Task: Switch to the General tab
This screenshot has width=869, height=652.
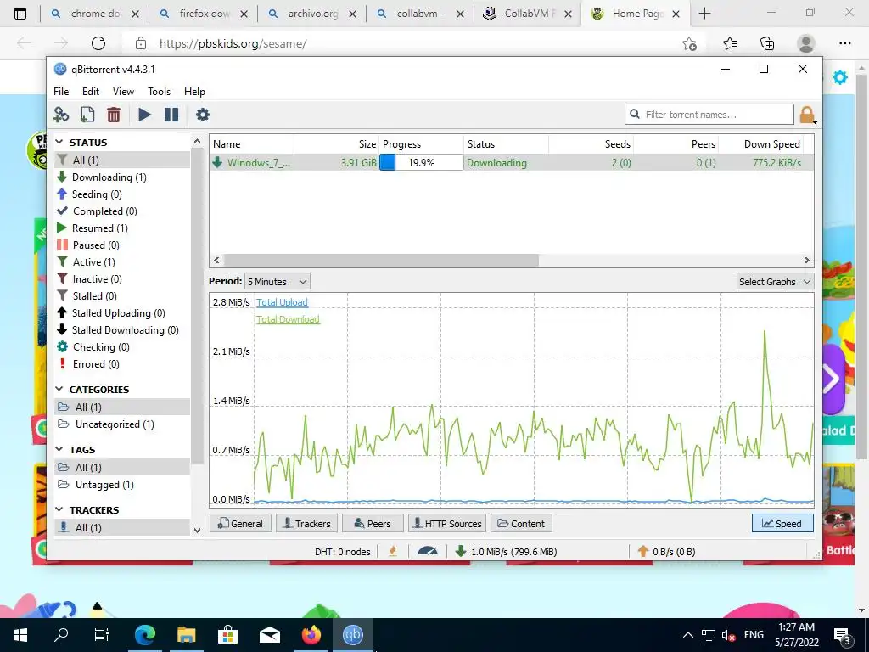Action: pos(240,523)
